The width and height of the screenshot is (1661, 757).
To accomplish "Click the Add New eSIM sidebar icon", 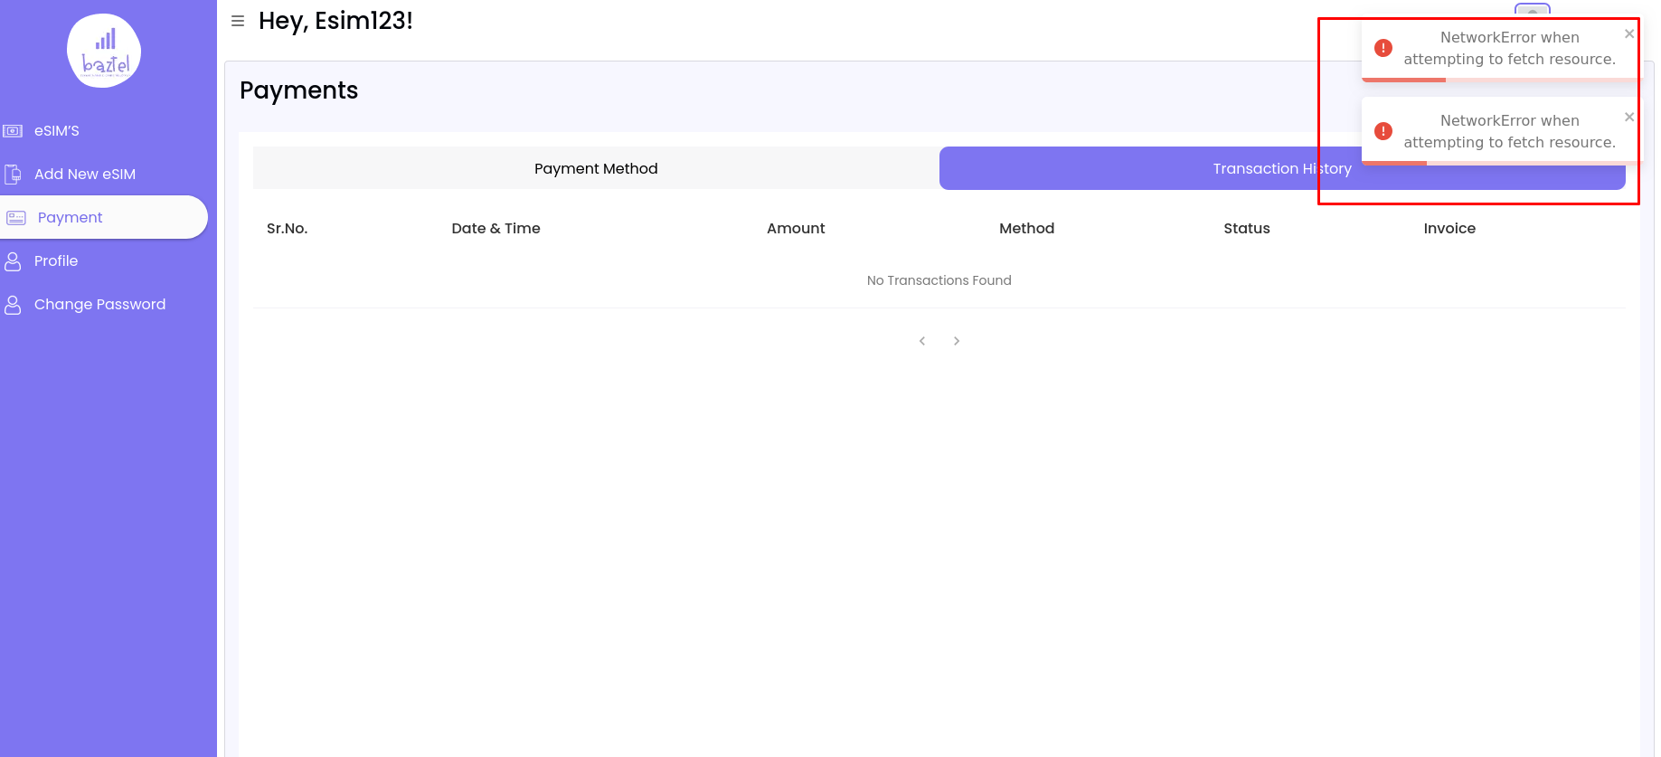I will [x=13, y=175].
